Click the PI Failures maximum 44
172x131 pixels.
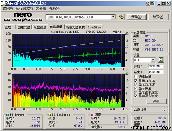[81, 122]
